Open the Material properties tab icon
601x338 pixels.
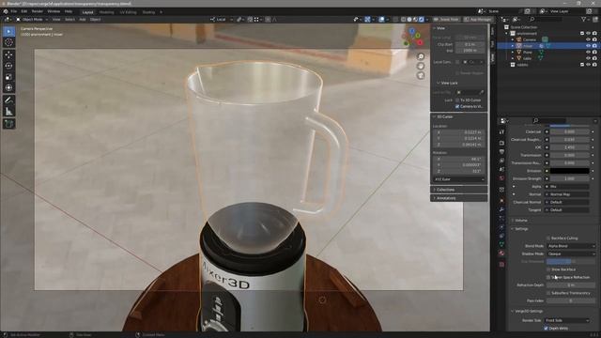pos(501,253)
